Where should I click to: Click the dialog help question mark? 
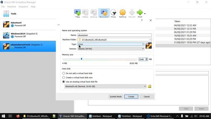pos(142,20)
